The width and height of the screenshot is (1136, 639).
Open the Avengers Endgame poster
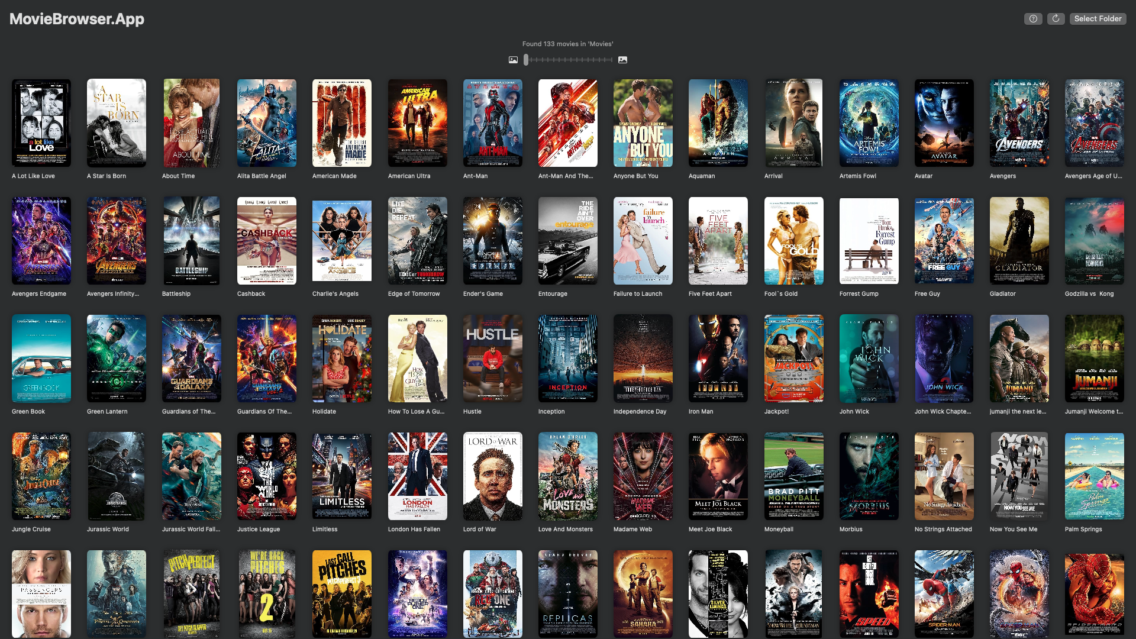(x=41, y=241)
